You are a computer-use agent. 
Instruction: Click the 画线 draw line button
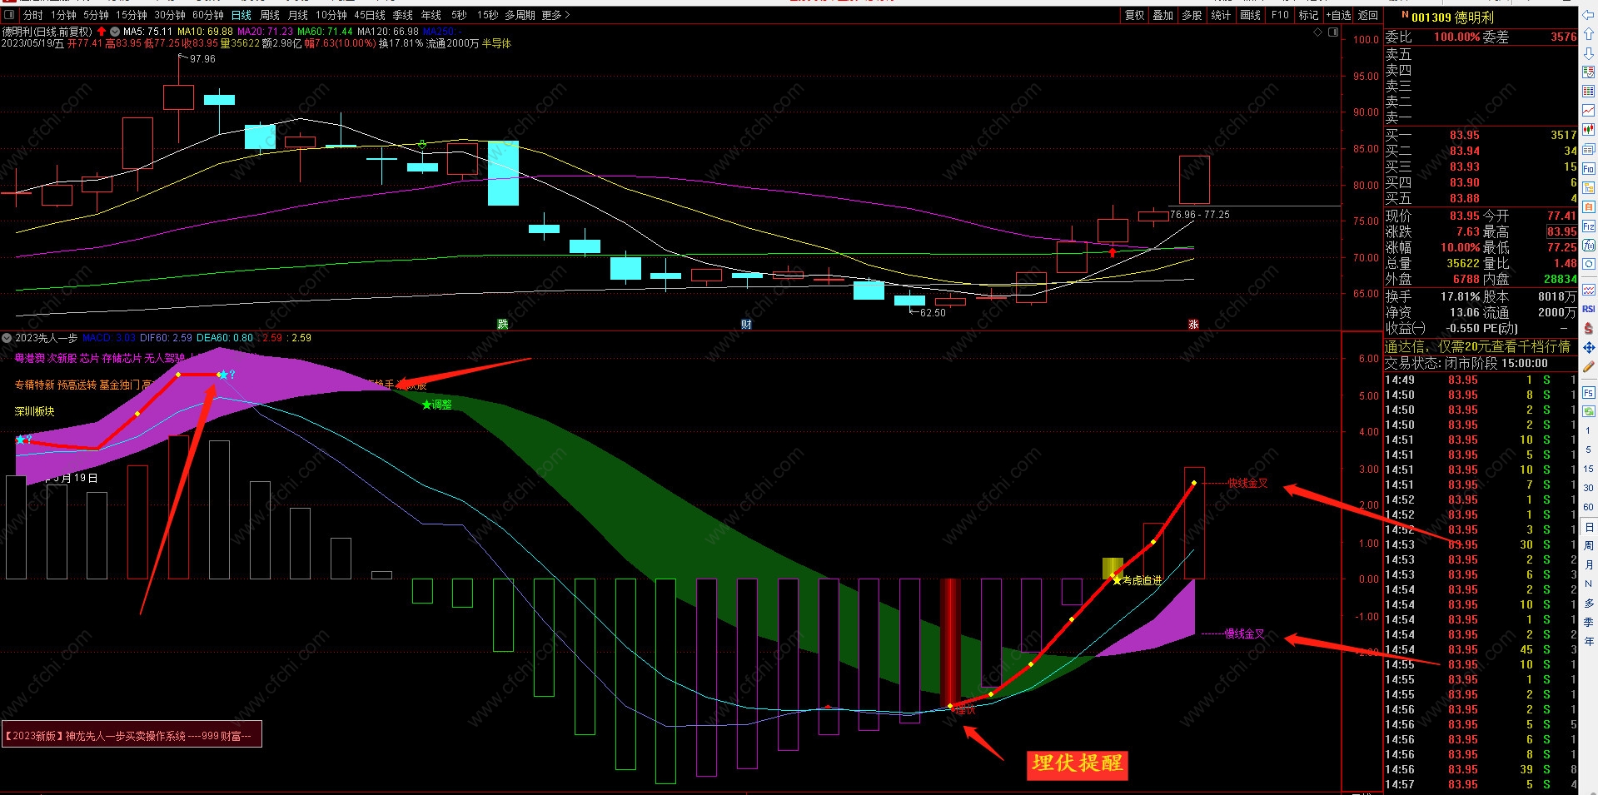pyautogui.click(x=1250, y=15)
